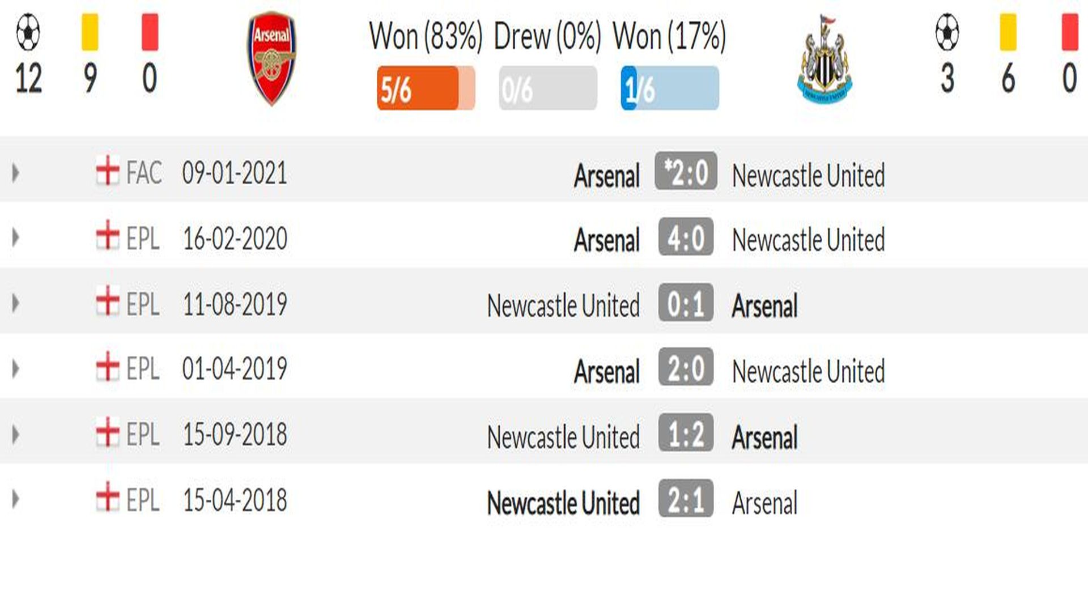Screen dimensions: 1088x612
Task: Click Arsenal's goals football icon
Action: click(x=28, y=32)
